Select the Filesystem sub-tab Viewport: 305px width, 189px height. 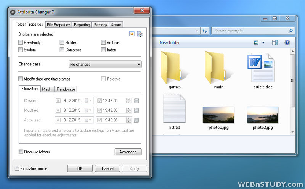tap(30, 89)
